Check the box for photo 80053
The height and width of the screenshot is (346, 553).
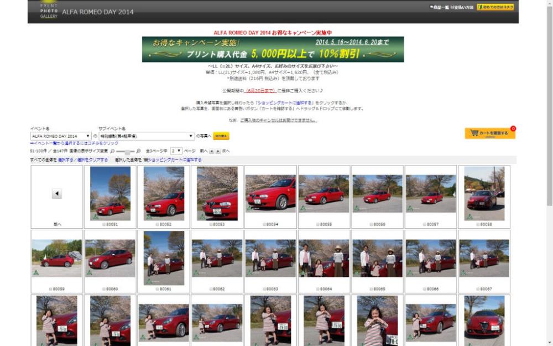click(211, 225)
